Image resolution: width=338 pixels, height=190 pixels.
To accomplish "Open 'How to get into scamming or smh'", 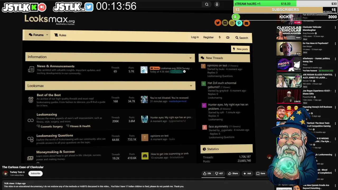I will pyautogui.click(x=170, y=154).
